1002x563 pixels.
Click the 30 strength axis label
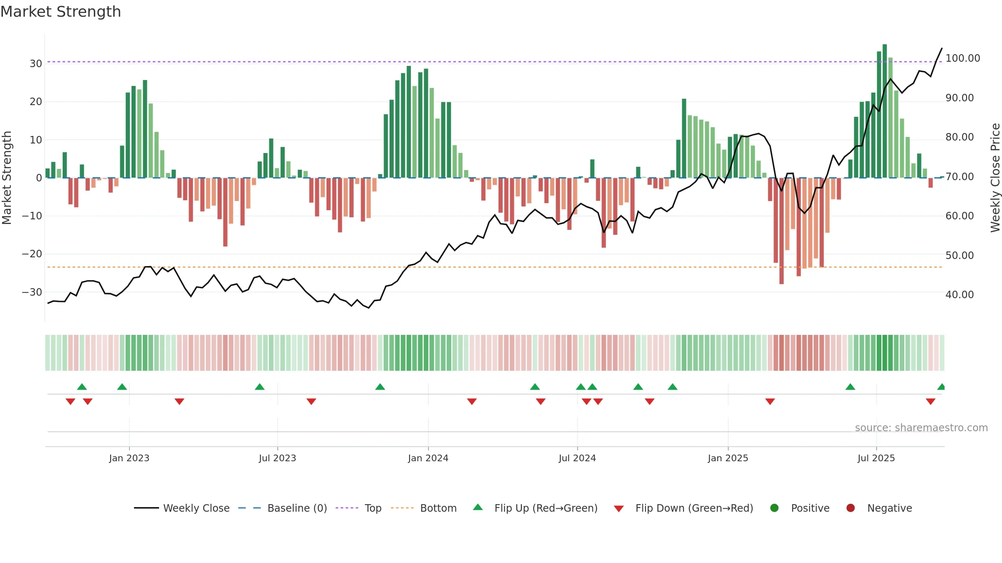(x=36, y=63)
